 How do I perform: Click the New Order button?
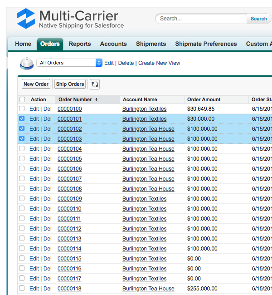coord(36,84)
